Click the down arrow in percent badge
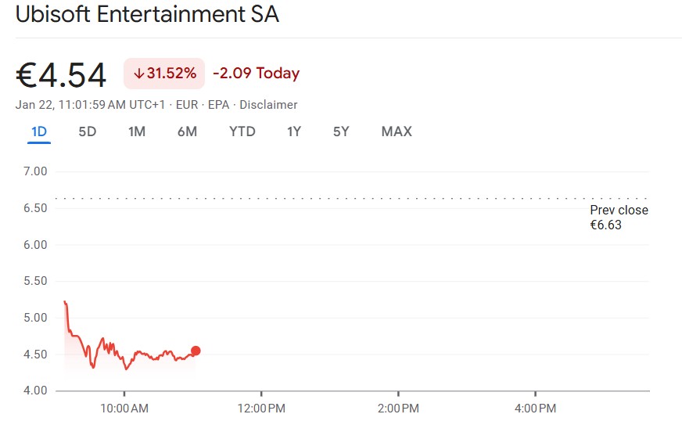This screenshot has height=432, width=682. [x=138, y=74]
